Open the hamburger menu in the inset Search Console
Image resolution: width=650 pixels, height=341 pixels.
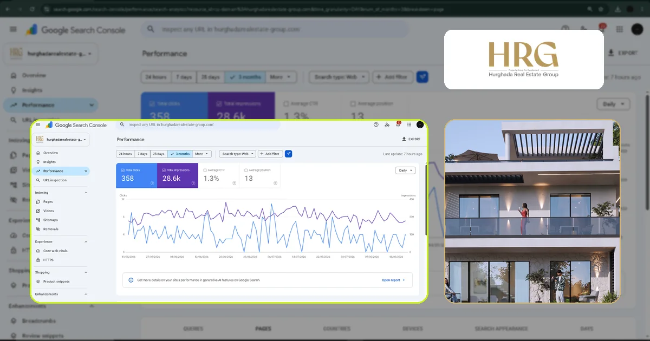click(x=38, y=125)
